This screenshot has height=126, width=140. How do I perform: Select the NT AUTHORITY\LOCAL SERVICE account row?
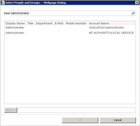(70, 33)
